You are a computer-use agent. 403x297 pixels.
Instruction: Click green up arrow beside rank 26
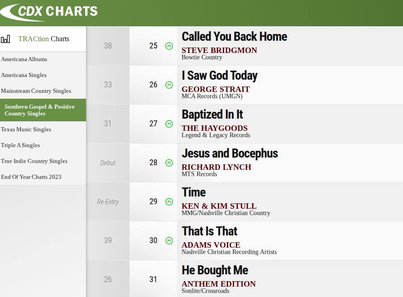[169, 85]
